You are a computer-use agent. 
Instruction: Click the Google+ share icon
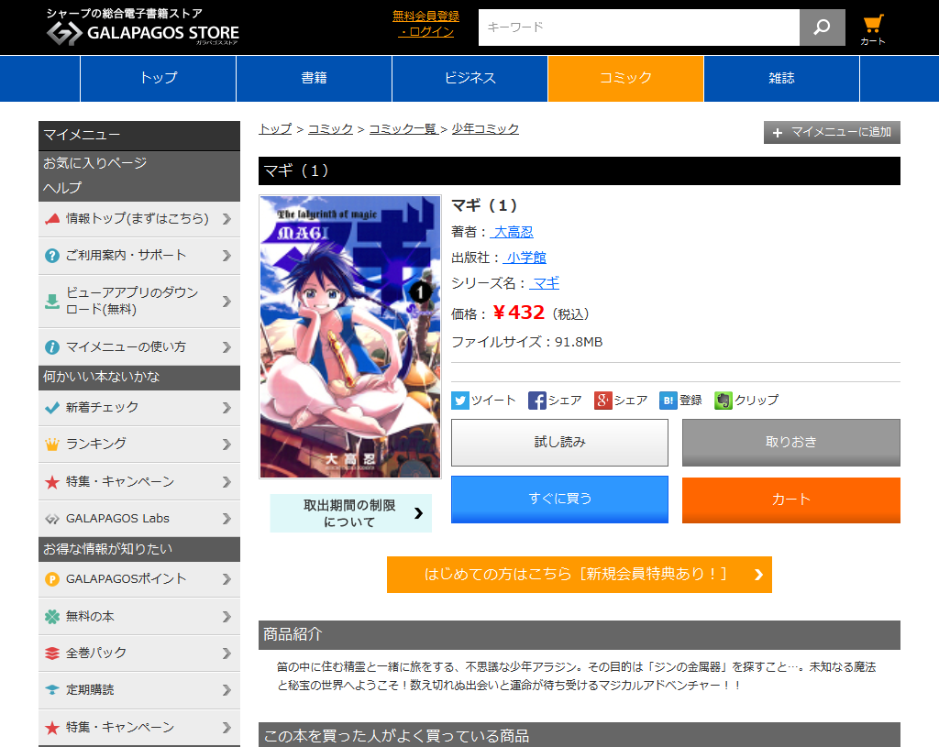coord(602,400)
